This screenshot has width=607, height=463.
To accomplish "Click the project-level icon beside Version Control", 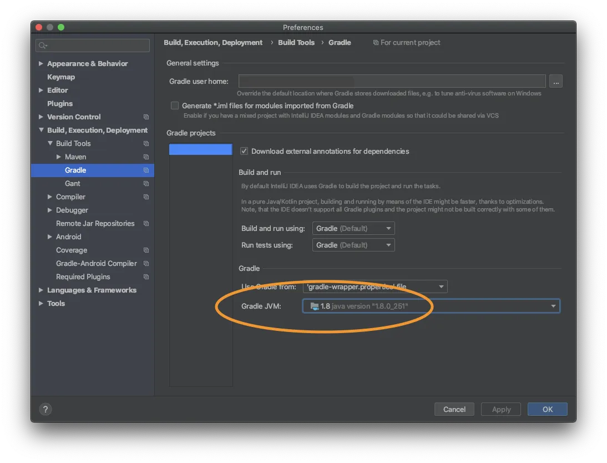I will pyautogui.click(x=146, y=117).
